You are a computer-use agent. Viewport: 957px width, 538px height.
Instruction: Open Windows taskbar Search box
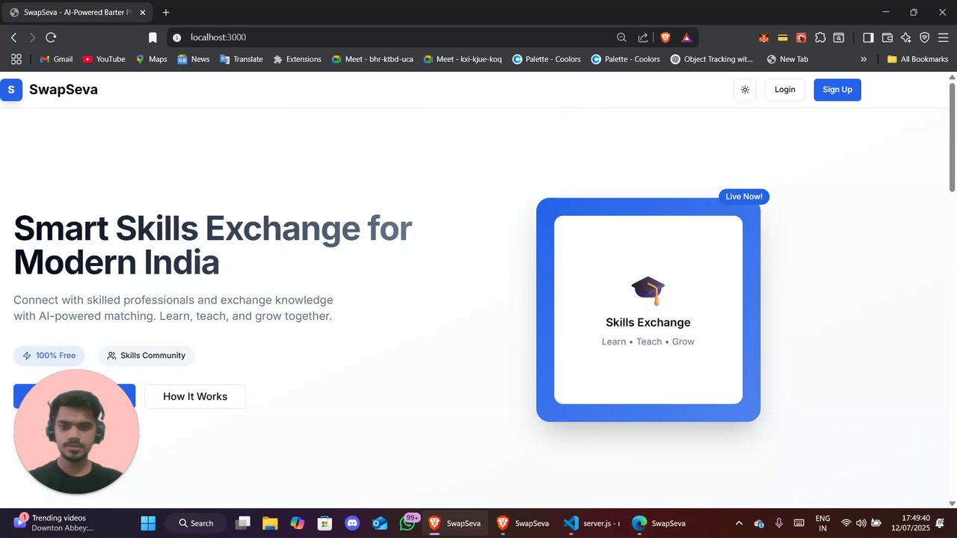[x=195, y=523]
